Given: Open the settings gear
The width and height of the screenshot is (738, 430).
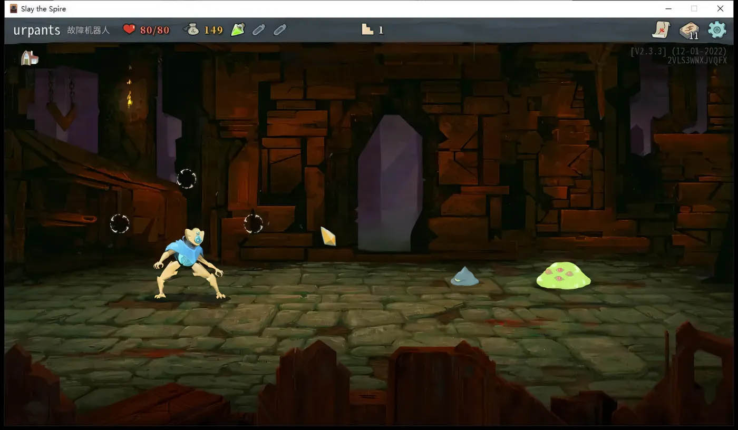Looking at the screenshot, I should click(717, 30).
